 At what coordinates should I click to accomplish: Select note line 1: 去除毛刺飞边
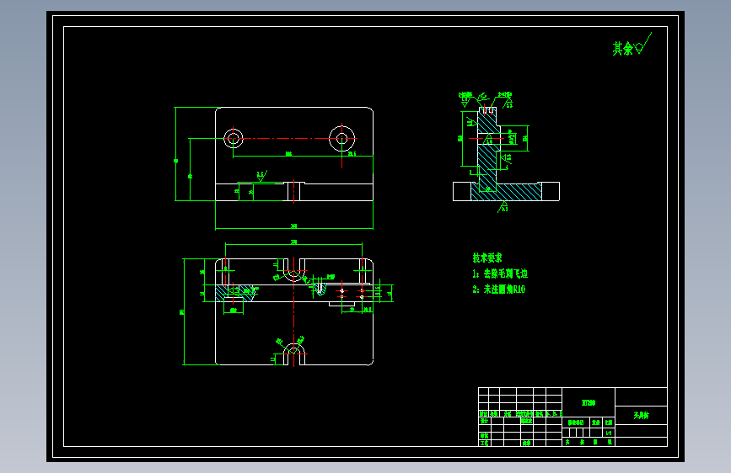pos(500,274)
